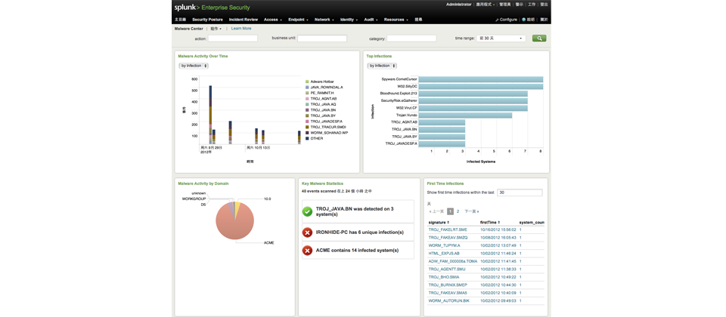
Task: Open Top Infections 'by Infection' selector
Action: (382, 66)
